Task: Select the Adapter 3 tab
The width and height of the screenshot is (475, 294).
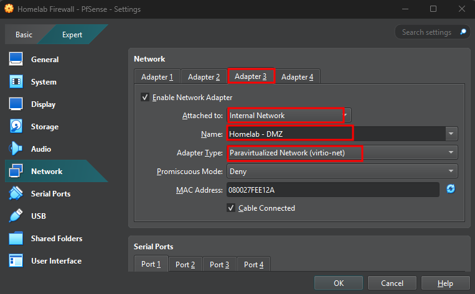Action: click(251, 76)
